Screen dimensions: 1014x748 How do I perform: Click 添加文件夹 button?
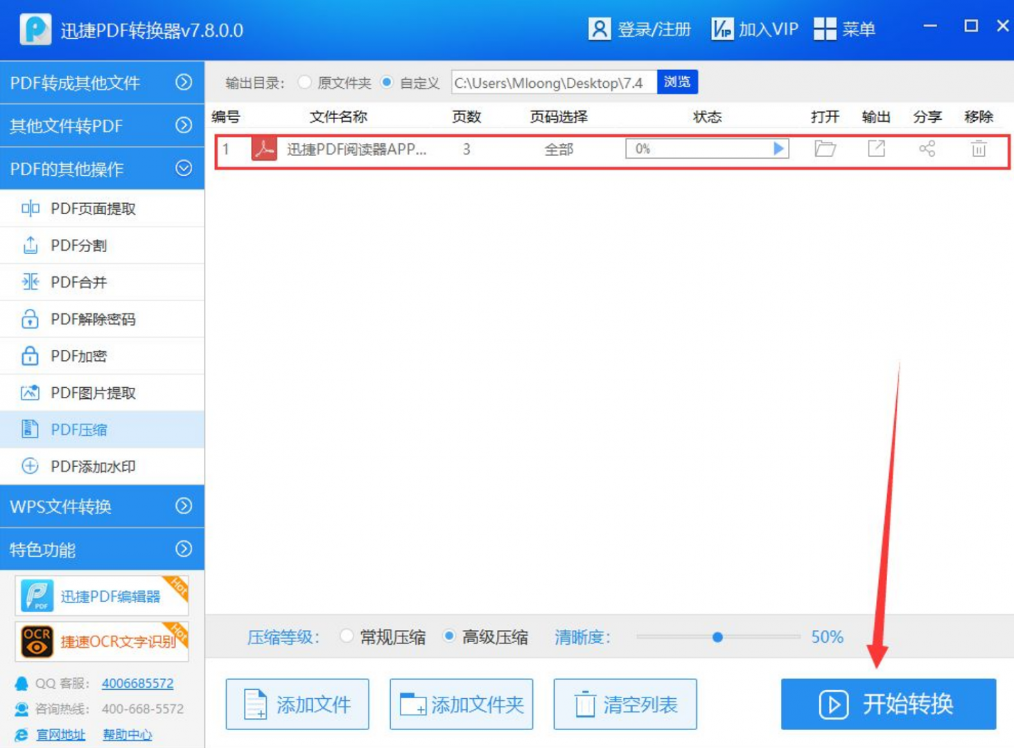461,704
